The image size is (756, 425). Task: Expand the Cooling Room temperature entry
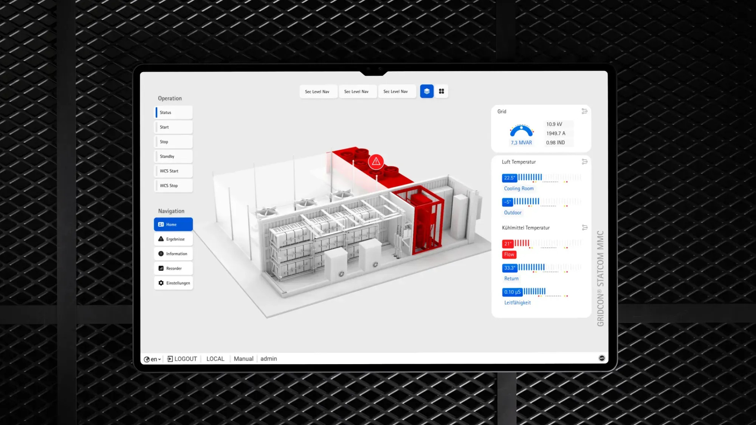tap(518, 188)
